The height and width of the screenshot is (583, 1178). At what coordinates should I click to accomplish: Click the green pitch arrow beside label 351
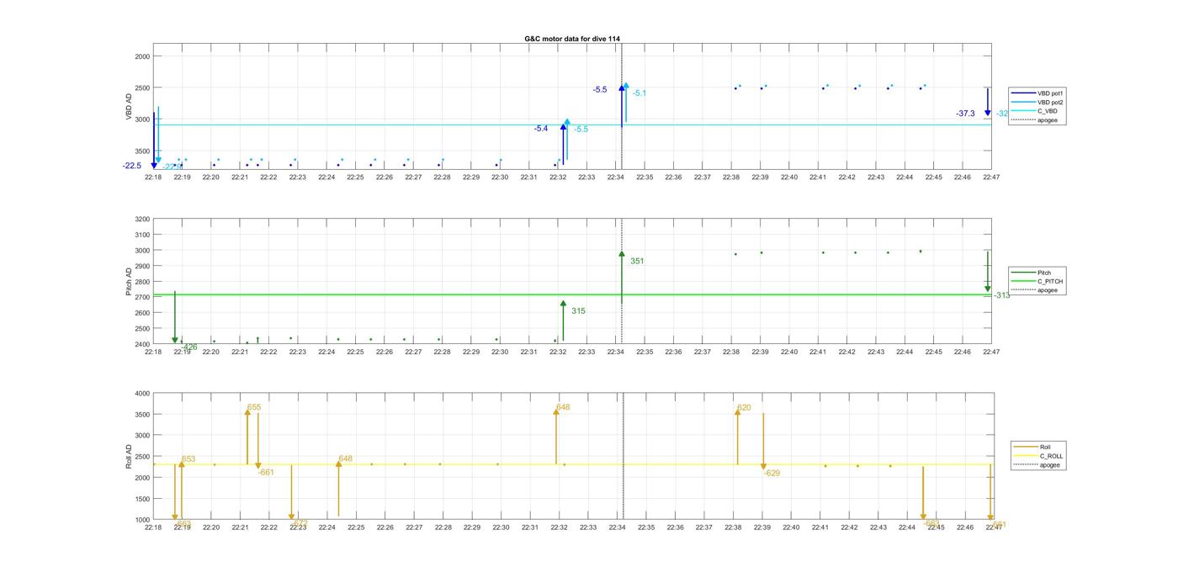622,278
